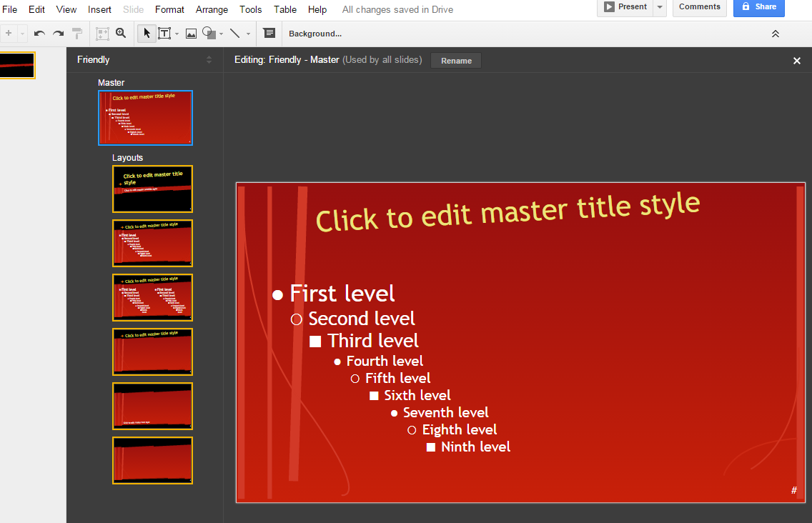The height and width of the screenshot is (523, 812).
Task: Click the 'Ninth level' bullet text
Action: 476,447
